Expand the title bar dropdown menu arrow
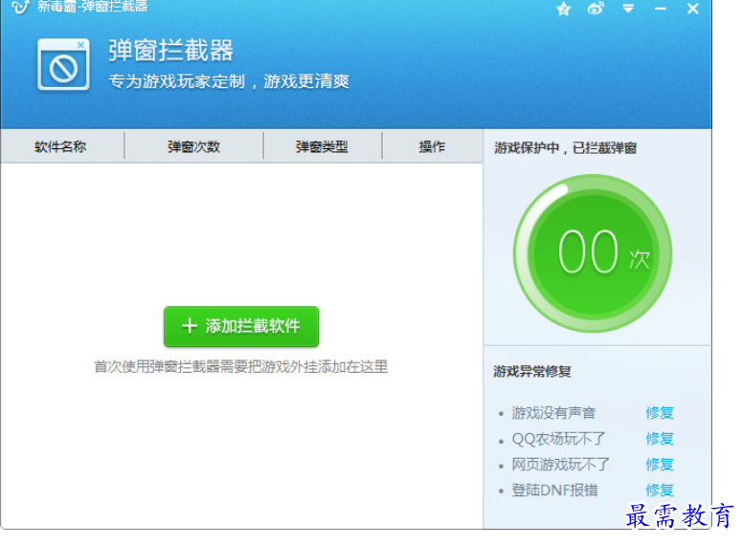Screen dimensions: 742x546 (628, 9)
